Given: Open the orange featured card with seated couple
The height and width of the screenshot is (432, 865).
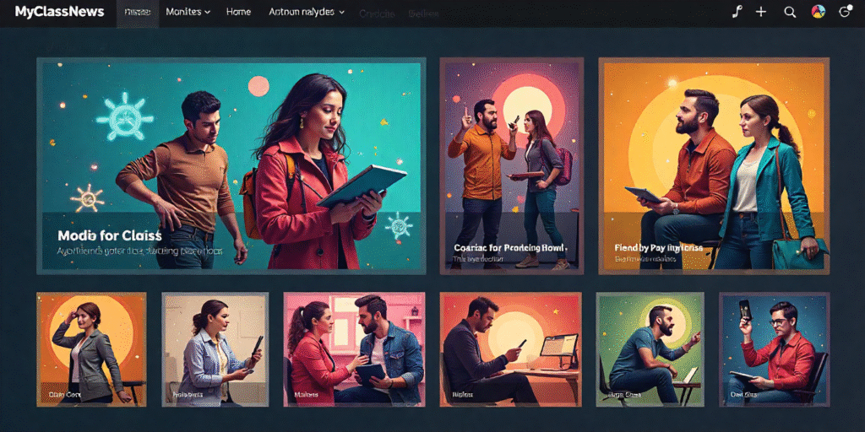Looking at the screenshot, I should [x=714, y=165].
